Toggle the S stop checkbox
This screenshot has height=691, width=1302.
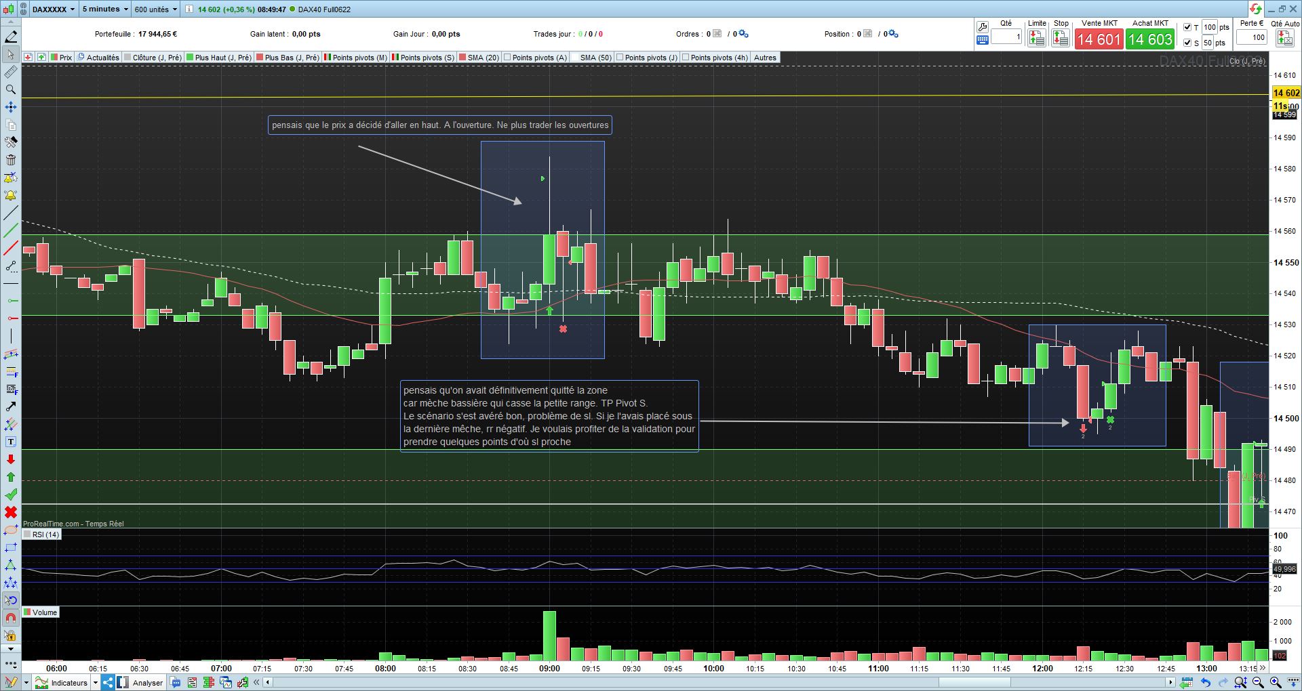[x=1187, y=43]
